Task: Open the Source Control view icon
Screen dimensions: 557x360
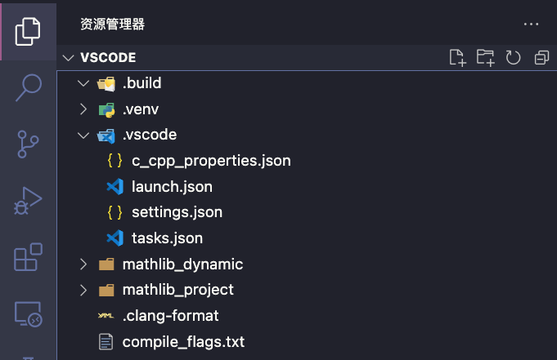Action: (x=28, y=144)
